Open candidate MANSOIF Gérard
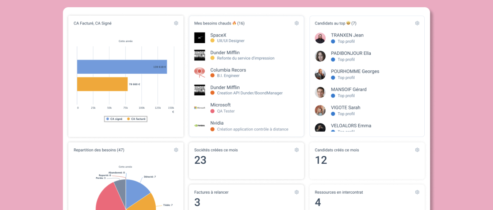The height and width of the screenshot is (210, 493). 349,89
